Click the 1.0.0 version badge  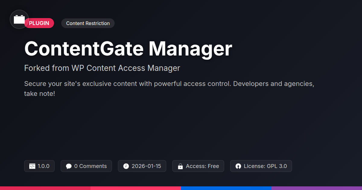point(39,166)
